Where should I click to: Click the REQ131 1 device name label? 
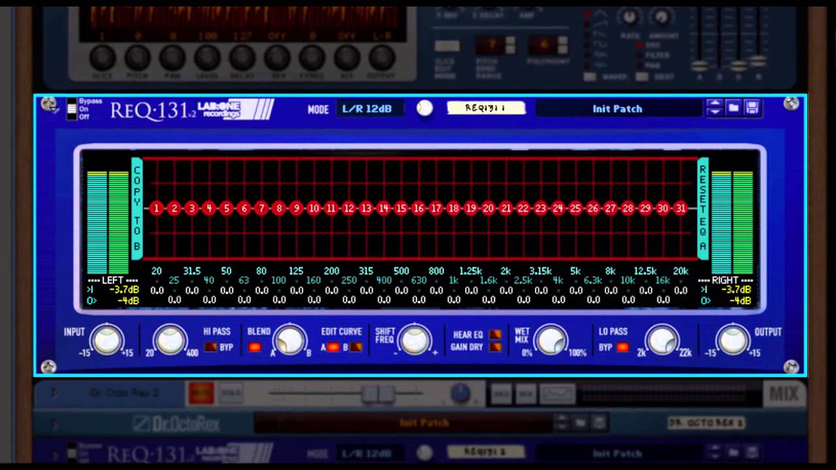[486, 108]
